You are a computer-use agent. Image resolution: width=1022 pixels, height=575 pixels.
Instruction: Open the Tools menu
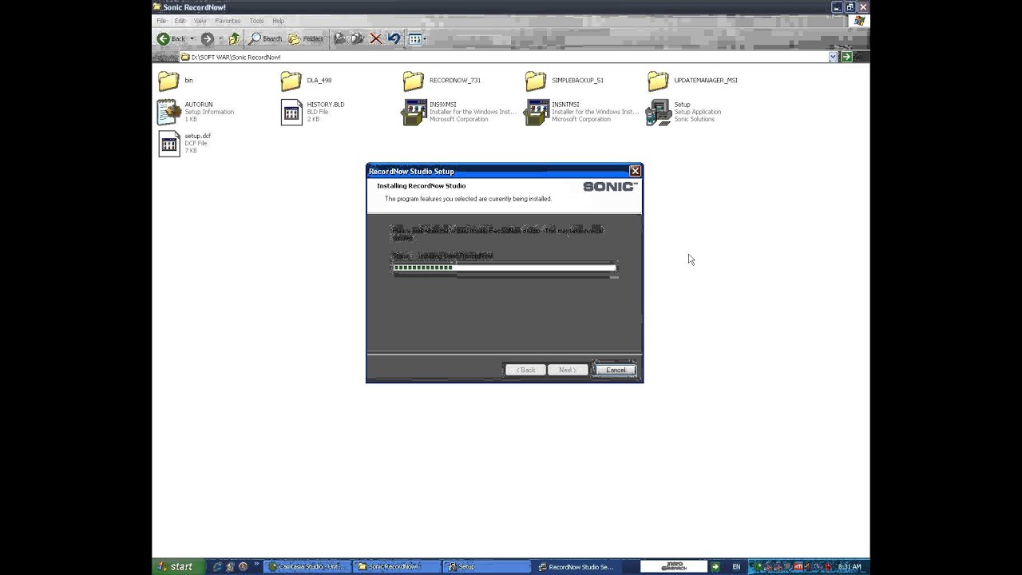[256, 21]
